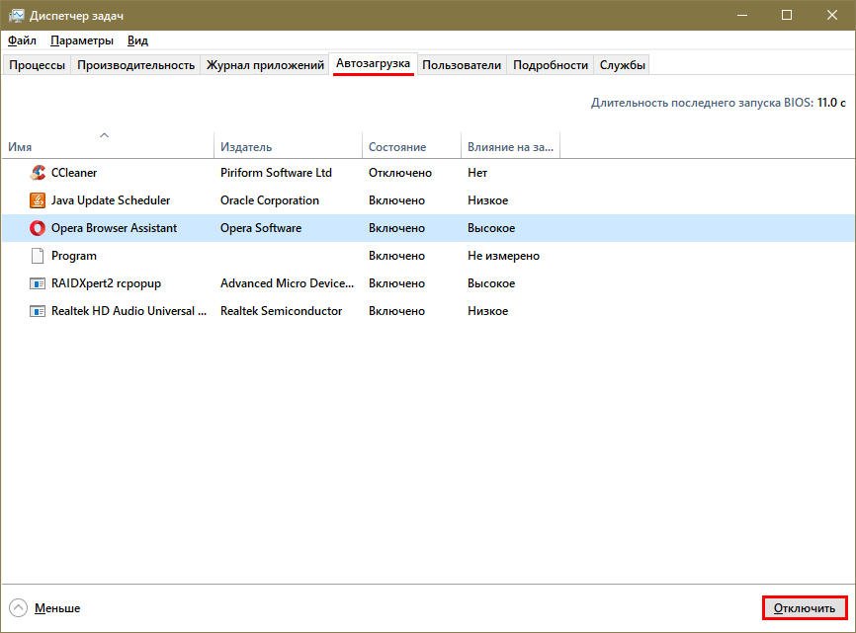The height and width of the screenshot is (633, 856).
Task: Click the Отключить button
Action: click(805, 608)
